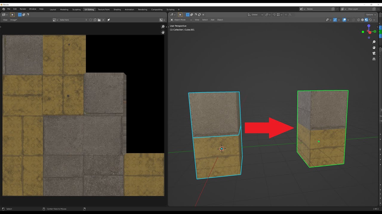This screenshot has width=382, height=214.
Task: Switch to wireframe viewport shading
Action: (359, 20)
